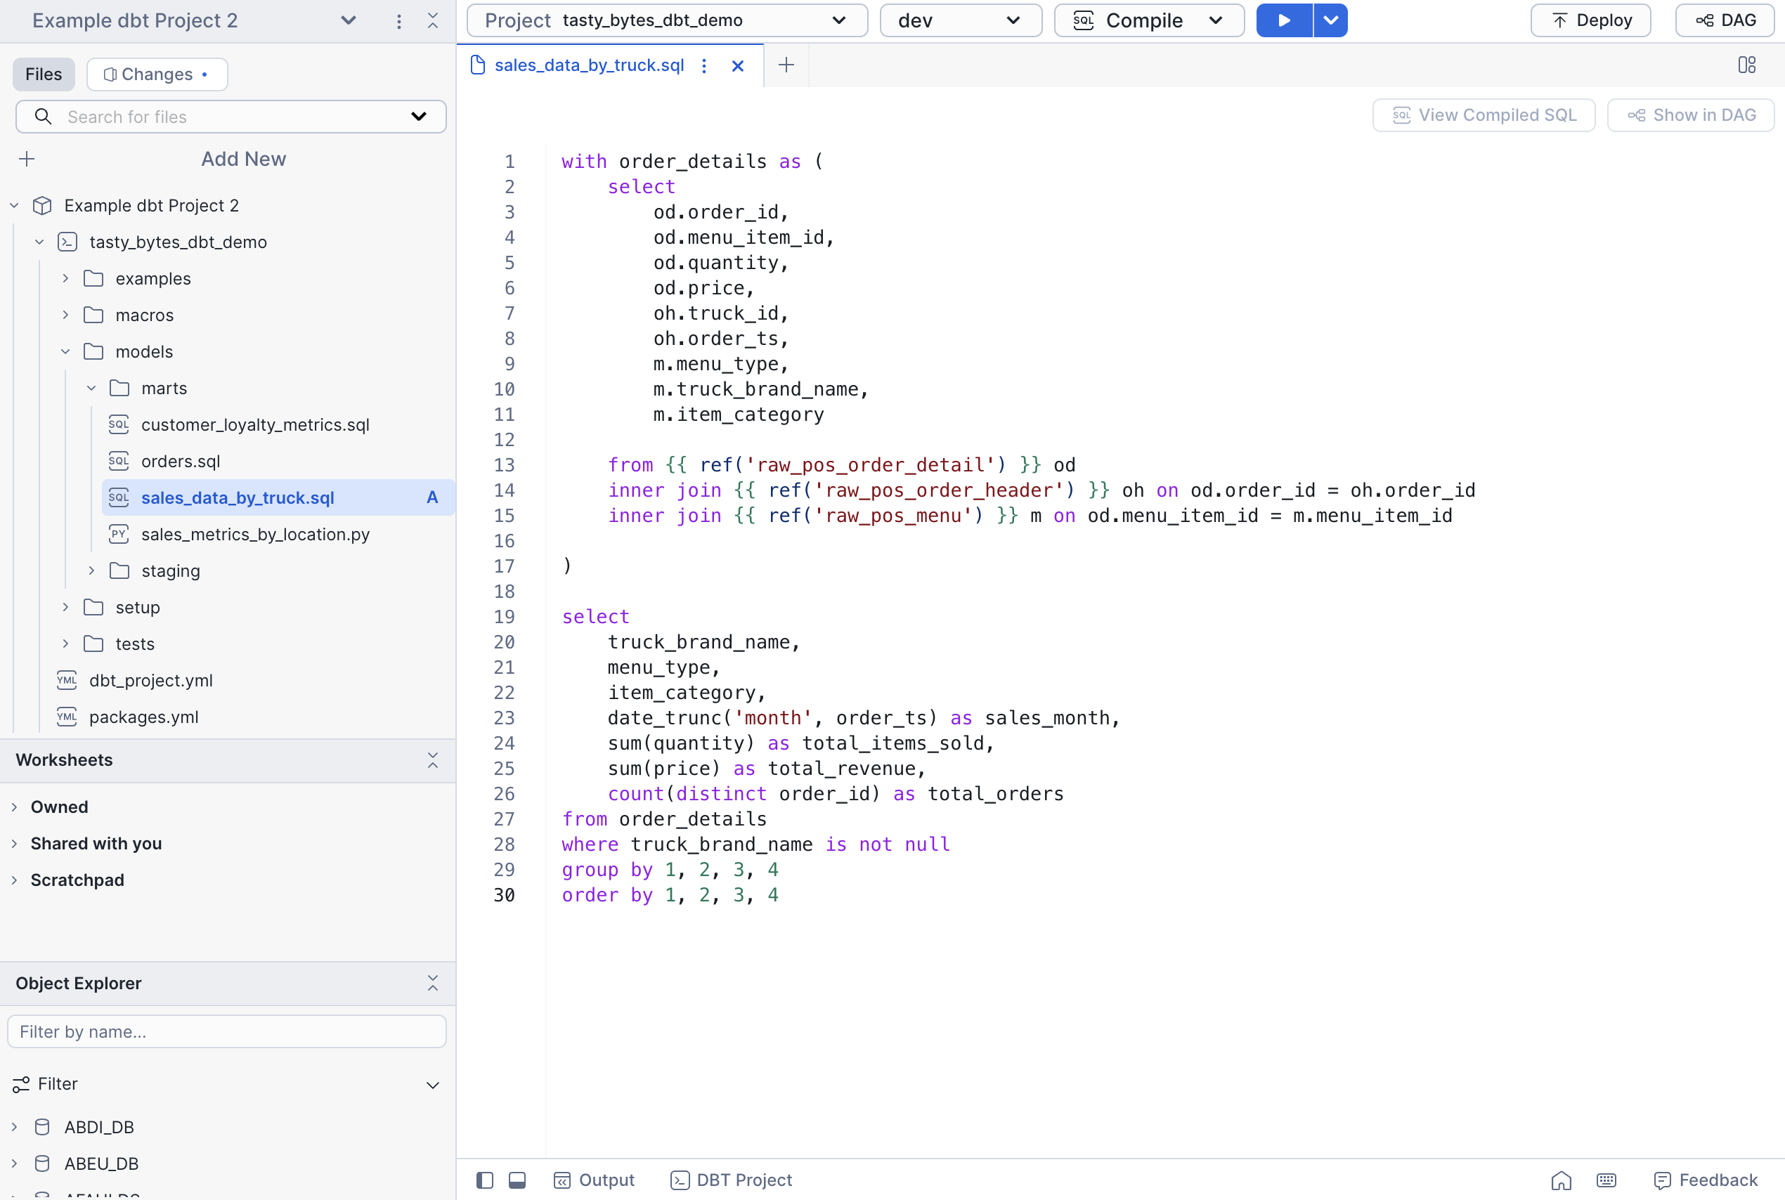
Task: Open the Compile command dropdown
Action: coord(1149,20)
